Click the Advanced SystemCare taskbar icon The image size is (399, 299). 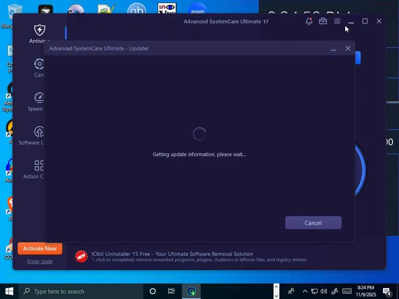191,291
